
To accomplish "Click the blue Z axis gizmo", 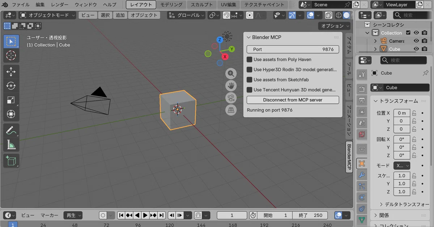I will [220, 40].
